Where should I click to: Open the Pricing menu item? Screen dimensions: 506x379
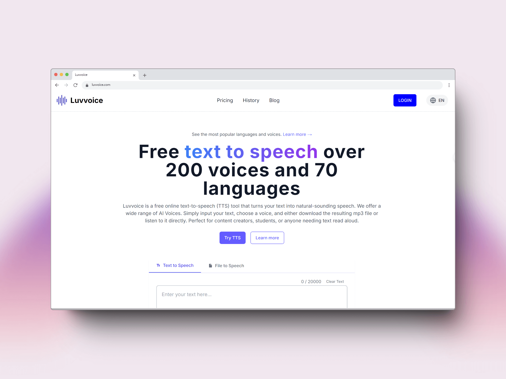[224, 100]
